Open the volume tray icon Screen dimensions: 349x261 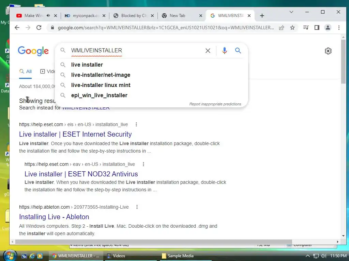point(323,256)
